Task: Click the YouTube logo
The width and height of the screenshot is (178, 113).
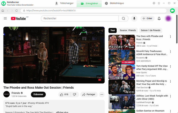Action: [x=18, y=18]
